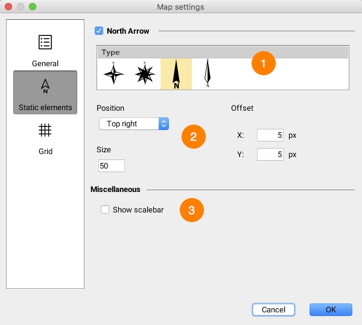The image size is (362, 325).
Task: Click the Size input field
Action: click(111, 166)
